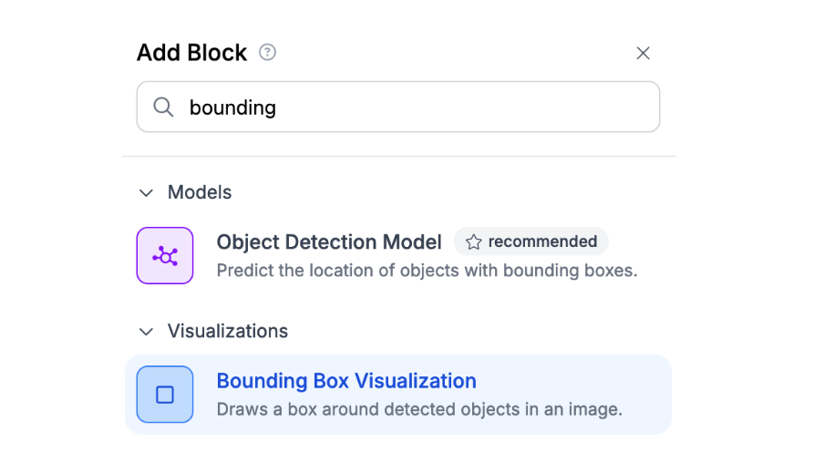Click the magnifier search icon

(x=164, y=108)
